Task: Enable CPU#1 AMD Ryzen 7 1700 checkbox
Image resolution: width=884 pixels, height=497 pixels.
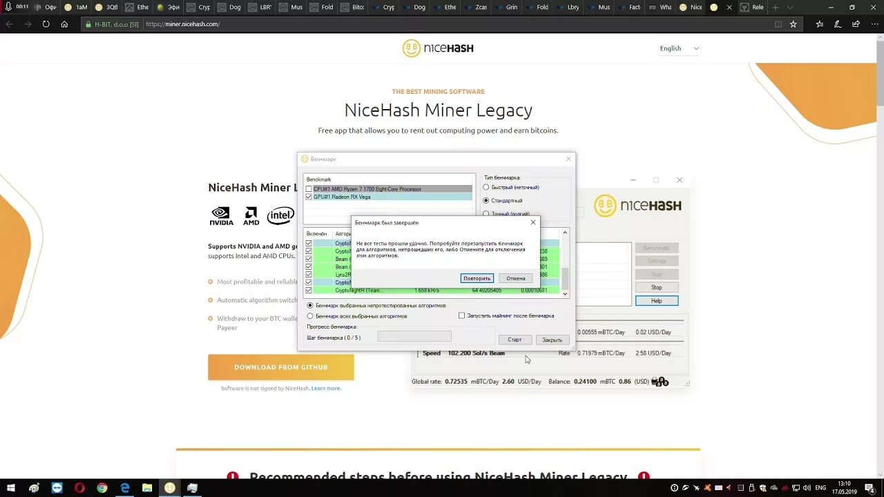Action: [309, 189]
